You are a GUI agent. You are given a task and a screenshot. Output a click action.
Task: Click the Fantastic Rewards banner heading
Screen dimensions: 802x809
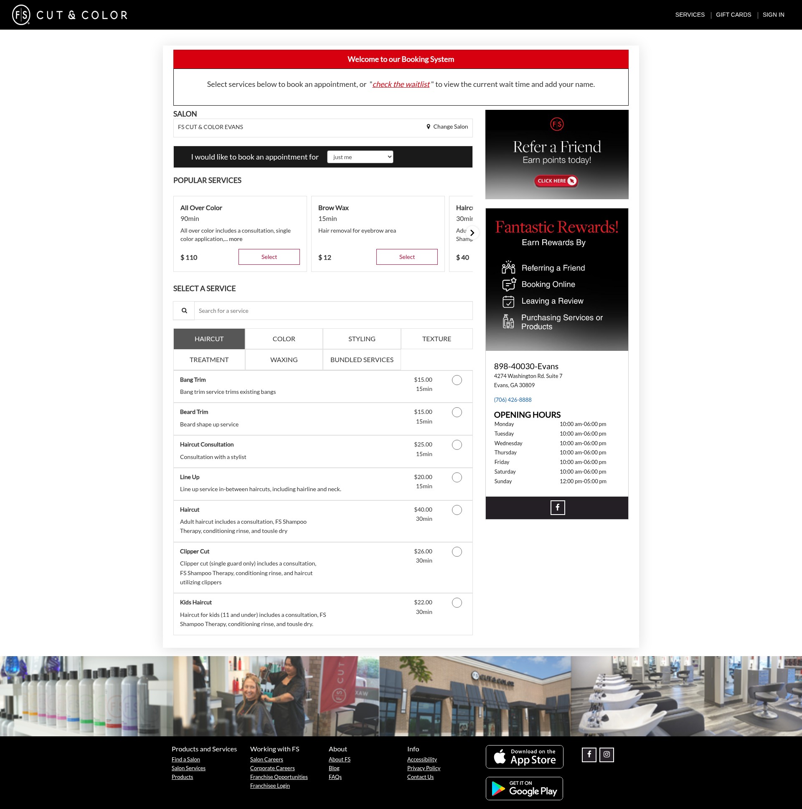556,226
